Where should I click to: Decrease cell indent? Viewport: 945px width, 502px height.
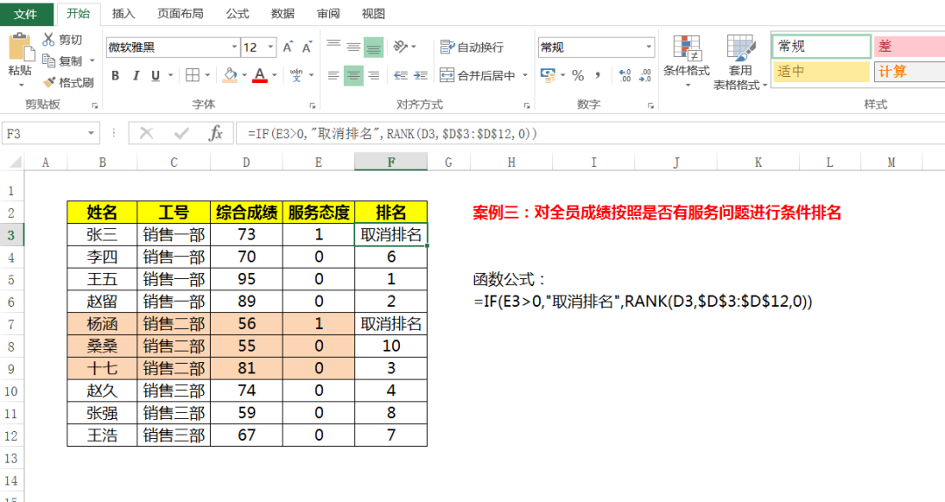[400, 75]
